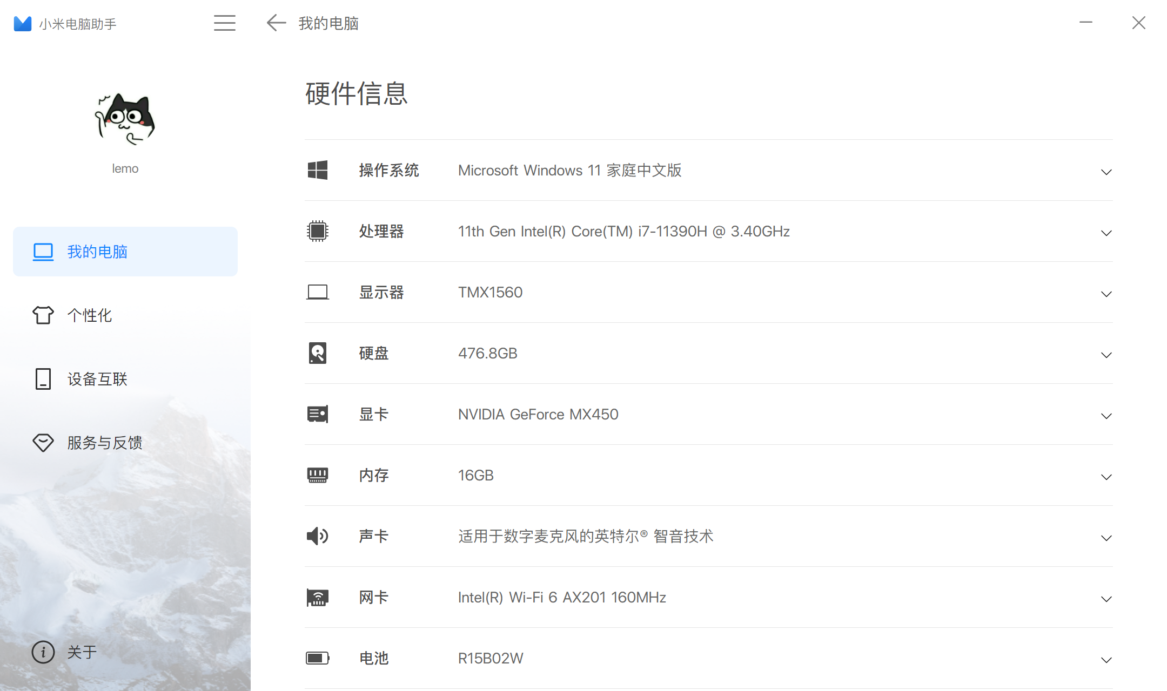Click the i7-11390H processor value text
This screenshot has height=691, width=1167.
point(624,231)
